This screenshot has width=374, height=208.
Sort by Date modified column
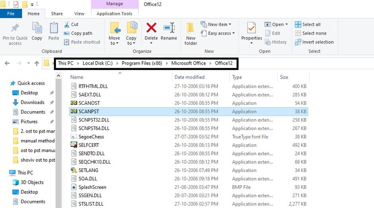(189, 77)
